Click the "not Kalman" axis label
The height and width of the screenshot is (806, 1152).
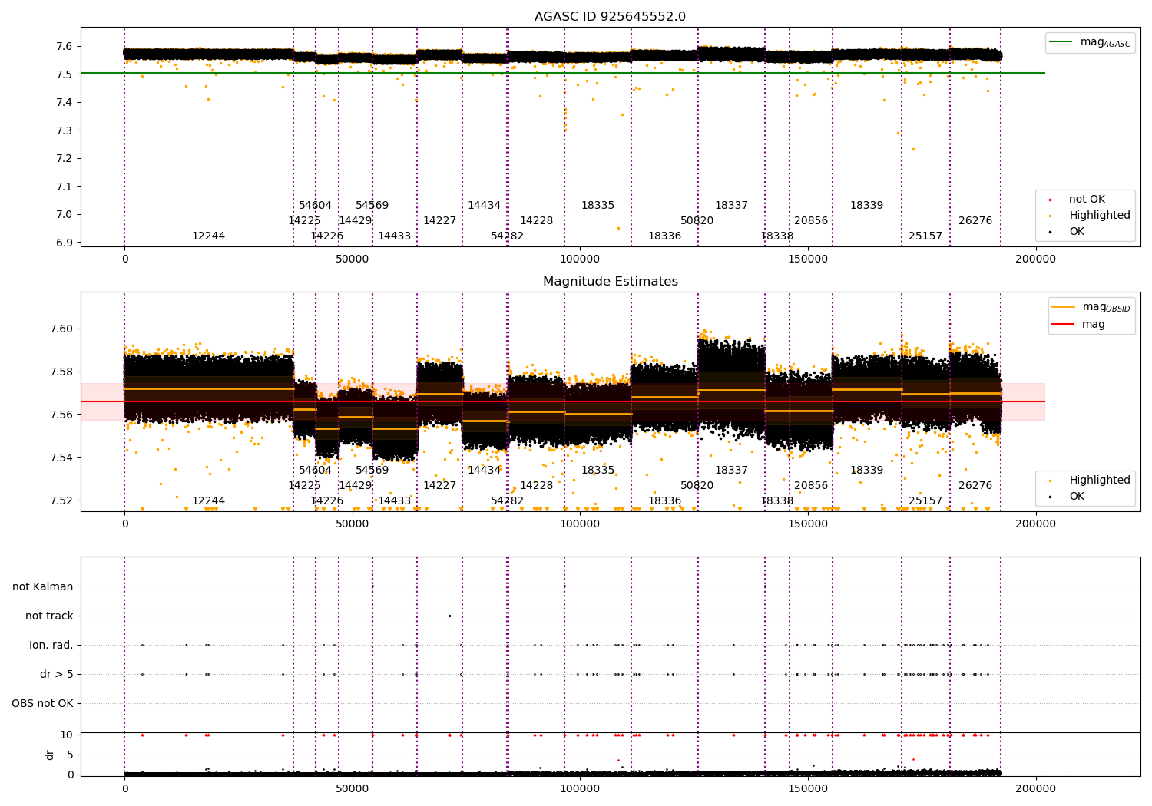pos(43,586)
